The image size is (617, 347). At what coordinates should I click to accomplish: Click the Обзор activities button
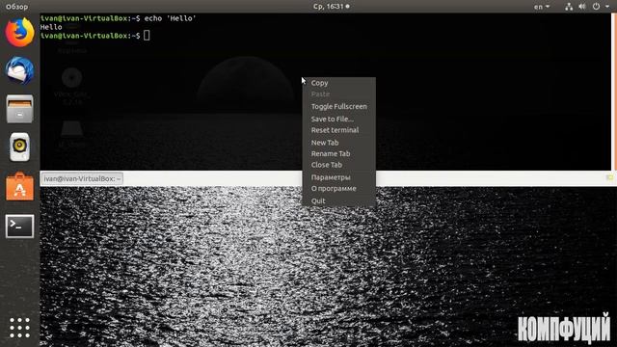(x=17, y=7)
